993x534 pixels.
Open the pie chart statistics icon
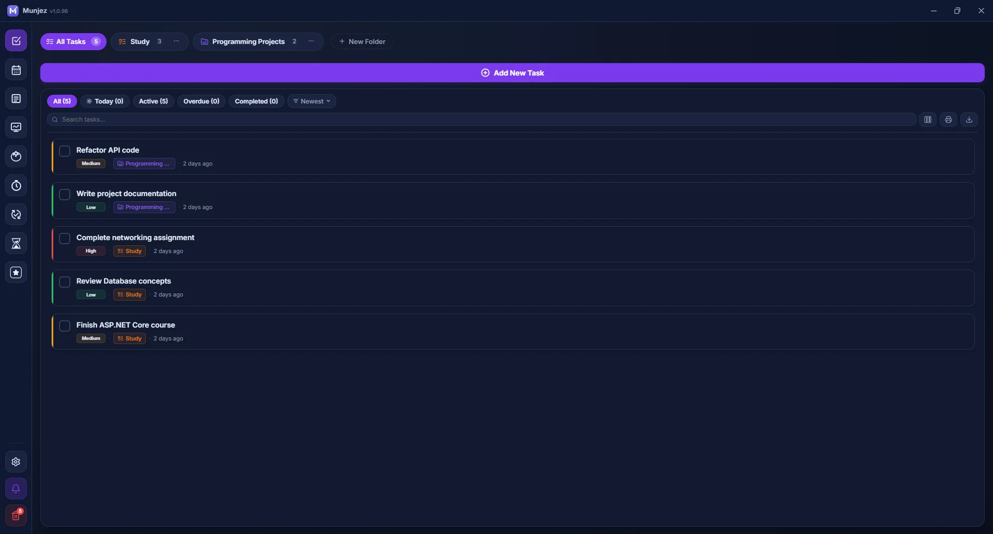[x=16, y=156]
